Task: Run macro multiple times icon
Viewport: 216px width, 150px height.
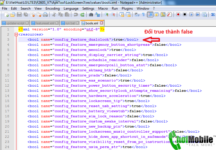Action: tap(198, 14)
